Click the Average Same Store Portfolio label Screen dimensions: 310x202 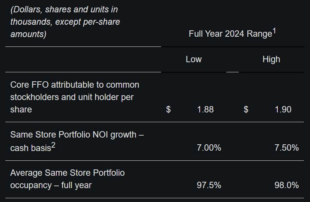(68, 173)
